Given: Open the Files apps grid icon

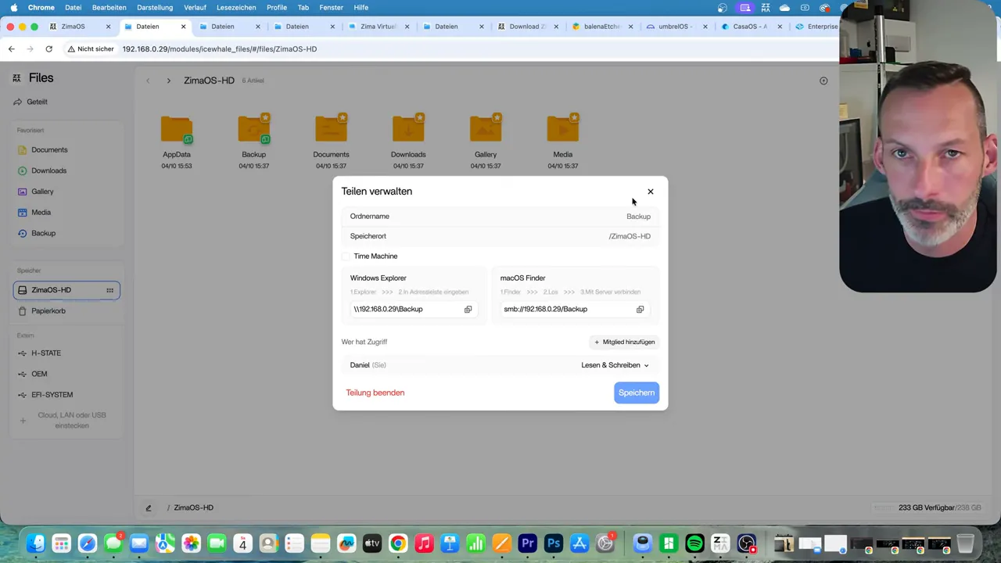Looking at the screenshot, I should click(x=16, y=78).
